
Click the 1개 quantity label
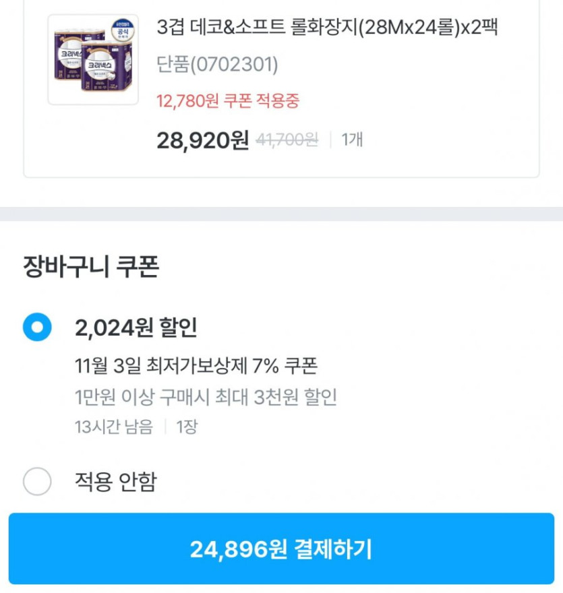(x=352, y=140)
